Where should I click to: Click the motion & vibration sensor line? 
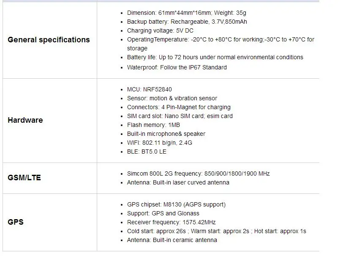tap(172, 98)
